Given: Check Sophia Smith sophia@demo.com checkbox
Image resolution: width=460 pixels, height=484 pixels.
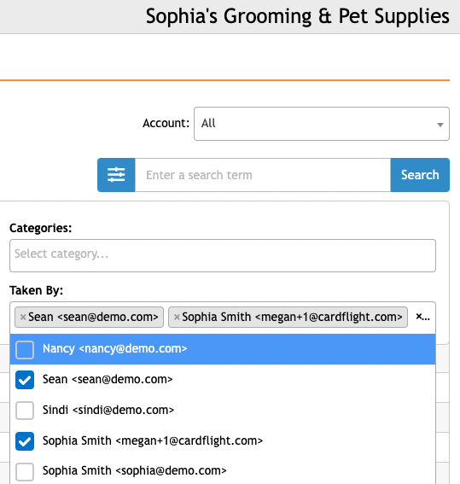Looking at the screenshot, I should click(x=25, y=471).
